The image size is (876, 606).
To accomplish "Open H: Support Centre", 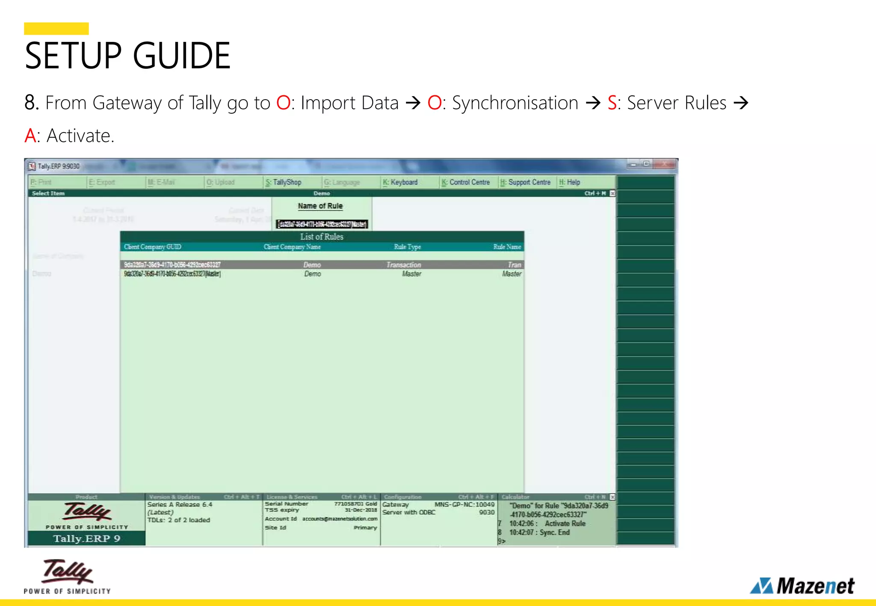I will pyautogui.click(x=527, y=182).
